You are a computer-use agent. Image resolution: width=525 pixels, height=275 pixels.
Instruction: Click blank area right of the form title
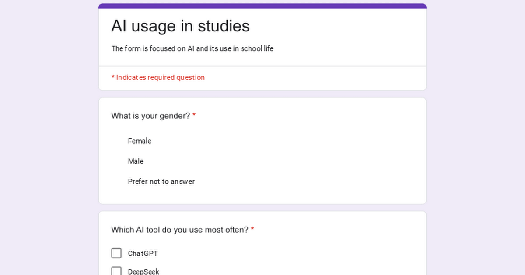[x=341, y=26]
